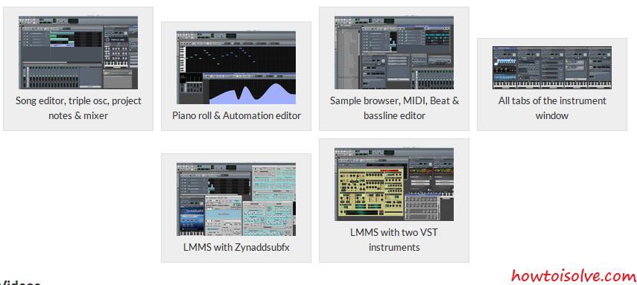
Task: Click the caption 'All tabs of the instrument window'
Action: pos(552,108)
